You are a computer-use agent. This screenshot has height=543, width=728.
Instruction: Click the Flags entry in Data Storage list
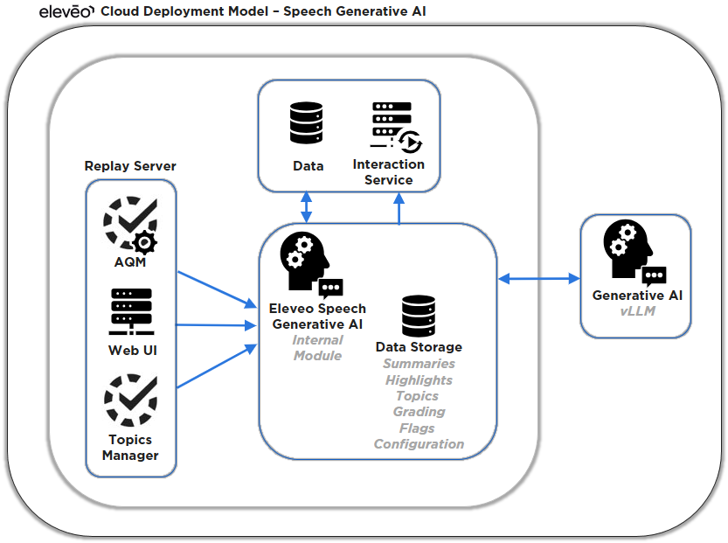point(419,428)
